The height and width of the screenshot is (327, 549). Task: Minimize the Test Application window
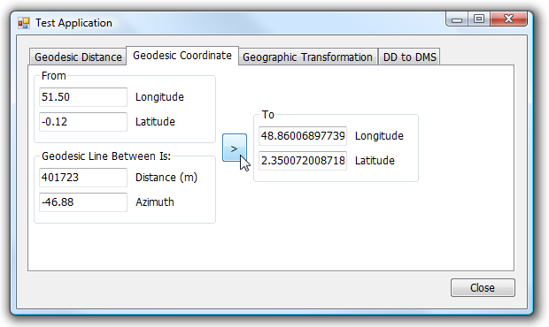[x=457, y=19]
